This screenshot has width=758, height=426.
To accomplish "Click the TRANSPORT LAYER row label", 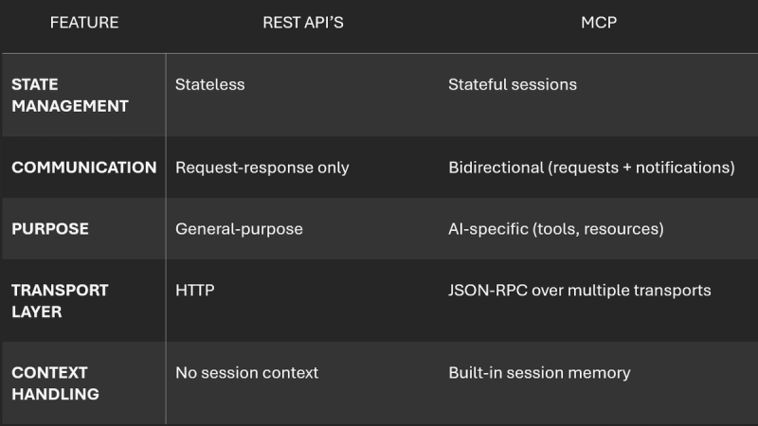I will (x=60, y=301).
